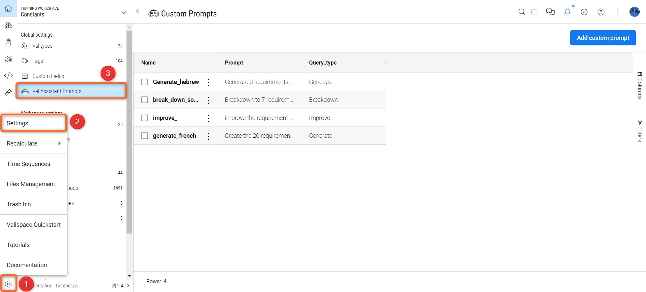Open the scripting code icon in sidebar

[8, 75]
